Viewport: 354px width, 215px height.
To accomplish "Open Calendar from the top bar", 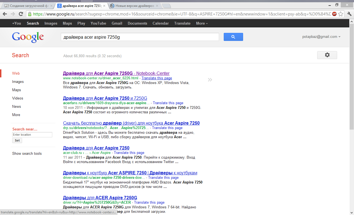I will [x=161, y=23].
